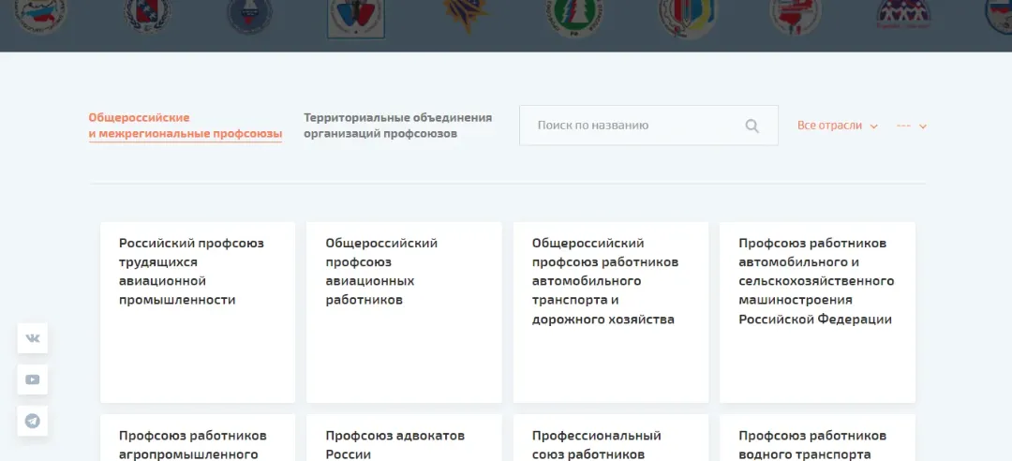Open the YouTube channel icon

coord(32,379)
